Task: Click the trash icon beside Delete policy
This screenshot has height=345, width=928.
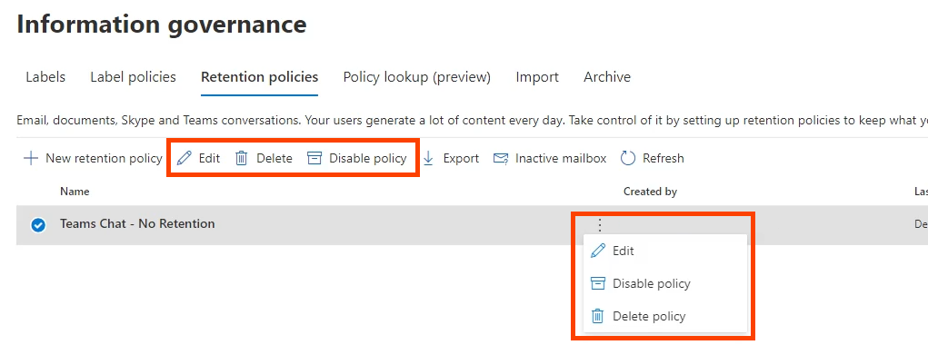Action: coord(598,316)
